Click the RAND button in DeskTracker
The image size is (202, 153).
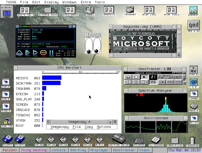(178, 82)
